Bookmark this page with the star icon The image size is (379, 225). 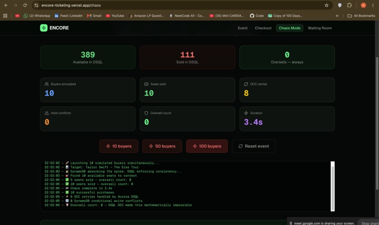tap(326, 5)
